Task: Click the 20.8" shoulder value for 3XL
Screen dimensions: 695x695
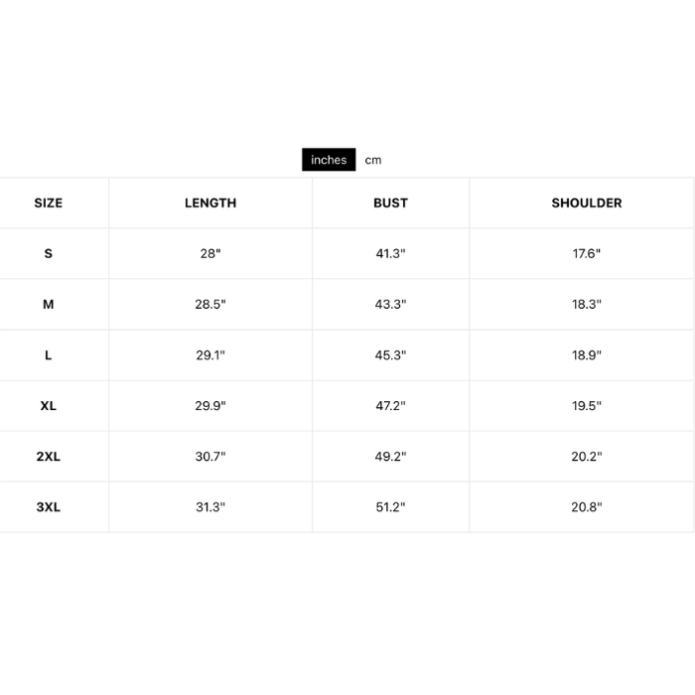Action: [587, 507]
